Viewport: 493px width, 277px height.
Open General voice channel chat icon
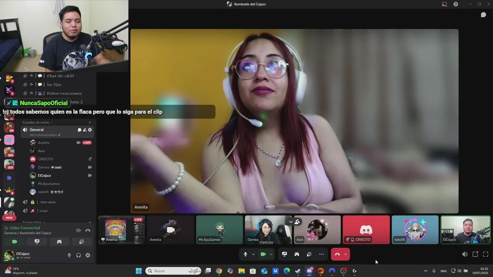[x=79, y=130]
